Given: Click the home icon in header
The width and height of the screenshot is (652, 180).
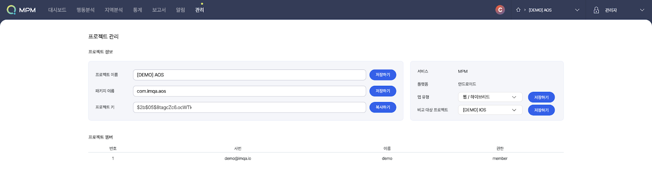Looking at the screenshot, I should click(518, 10).
